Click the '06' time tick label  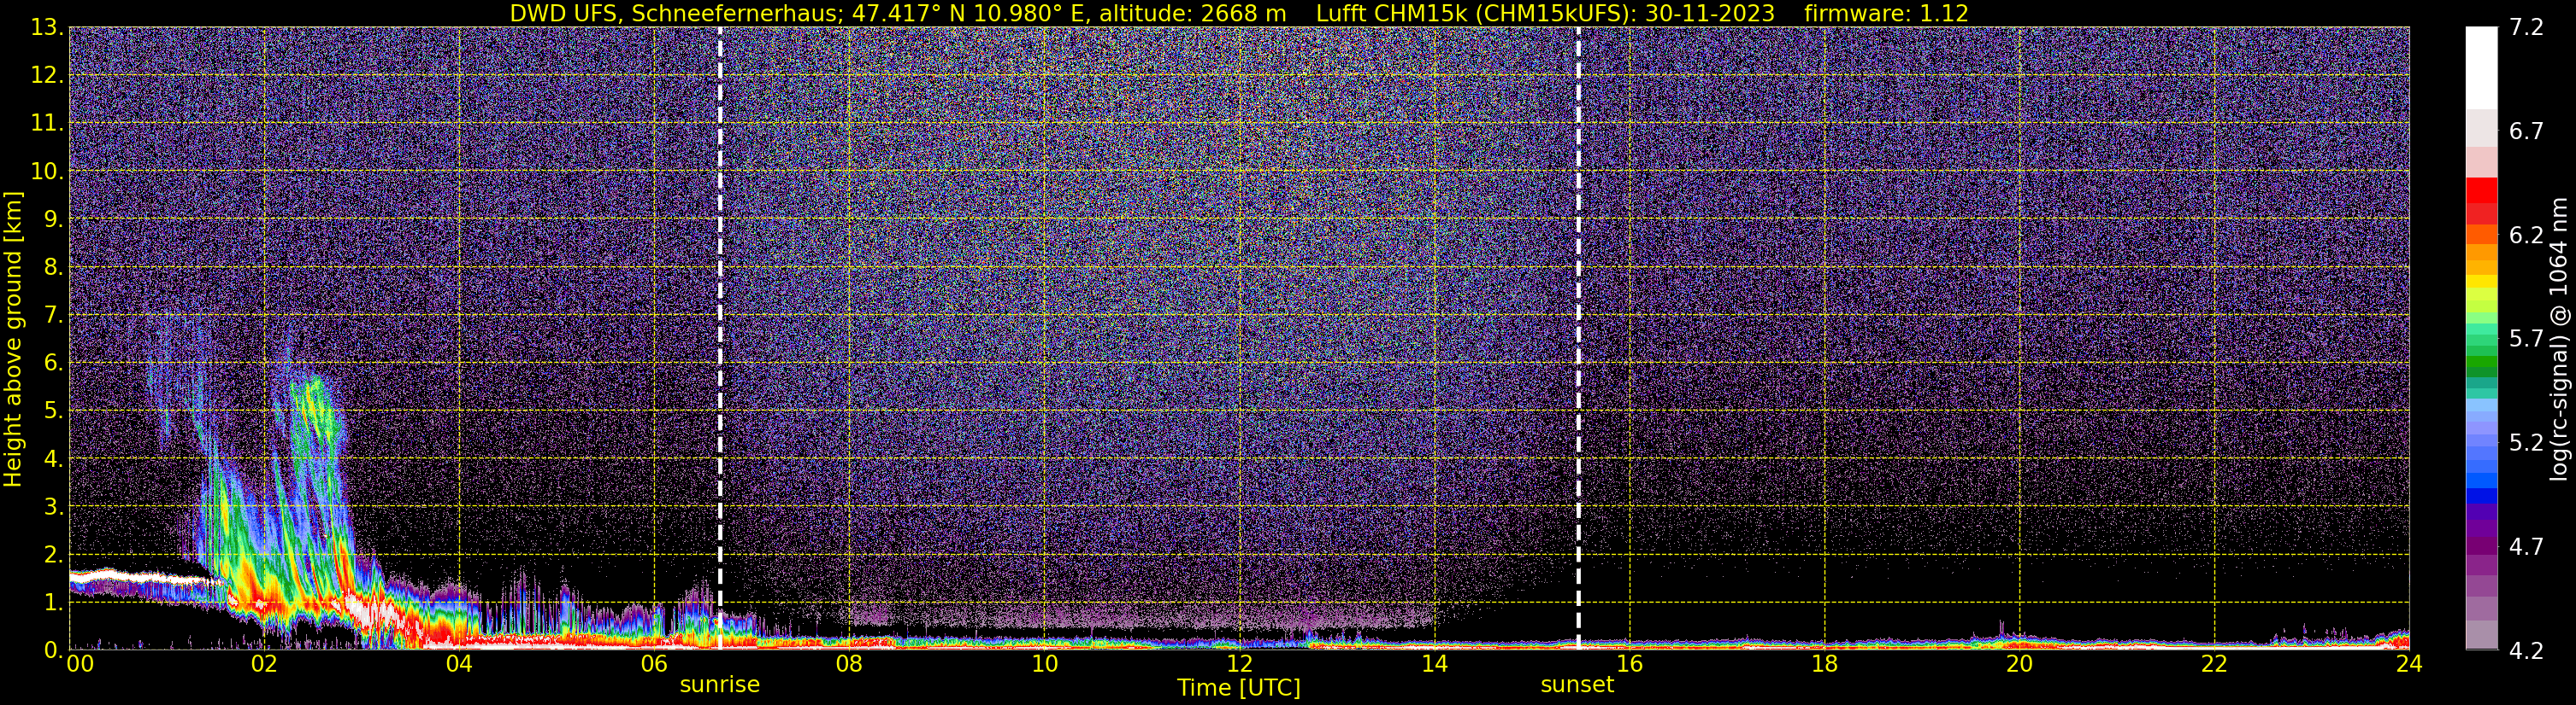654,664
